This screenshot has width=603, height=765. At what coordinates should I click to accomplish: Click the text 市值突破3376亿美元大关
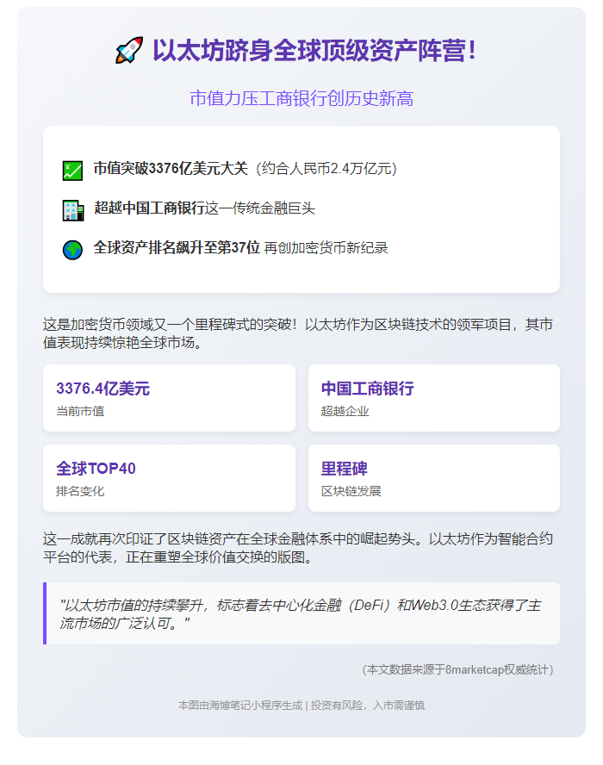171,169
